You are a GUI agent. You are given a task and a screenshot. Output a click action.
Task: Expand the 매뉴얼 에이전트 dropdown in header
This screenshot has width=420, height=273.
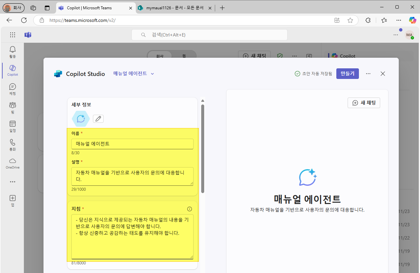tap(152, 74)
